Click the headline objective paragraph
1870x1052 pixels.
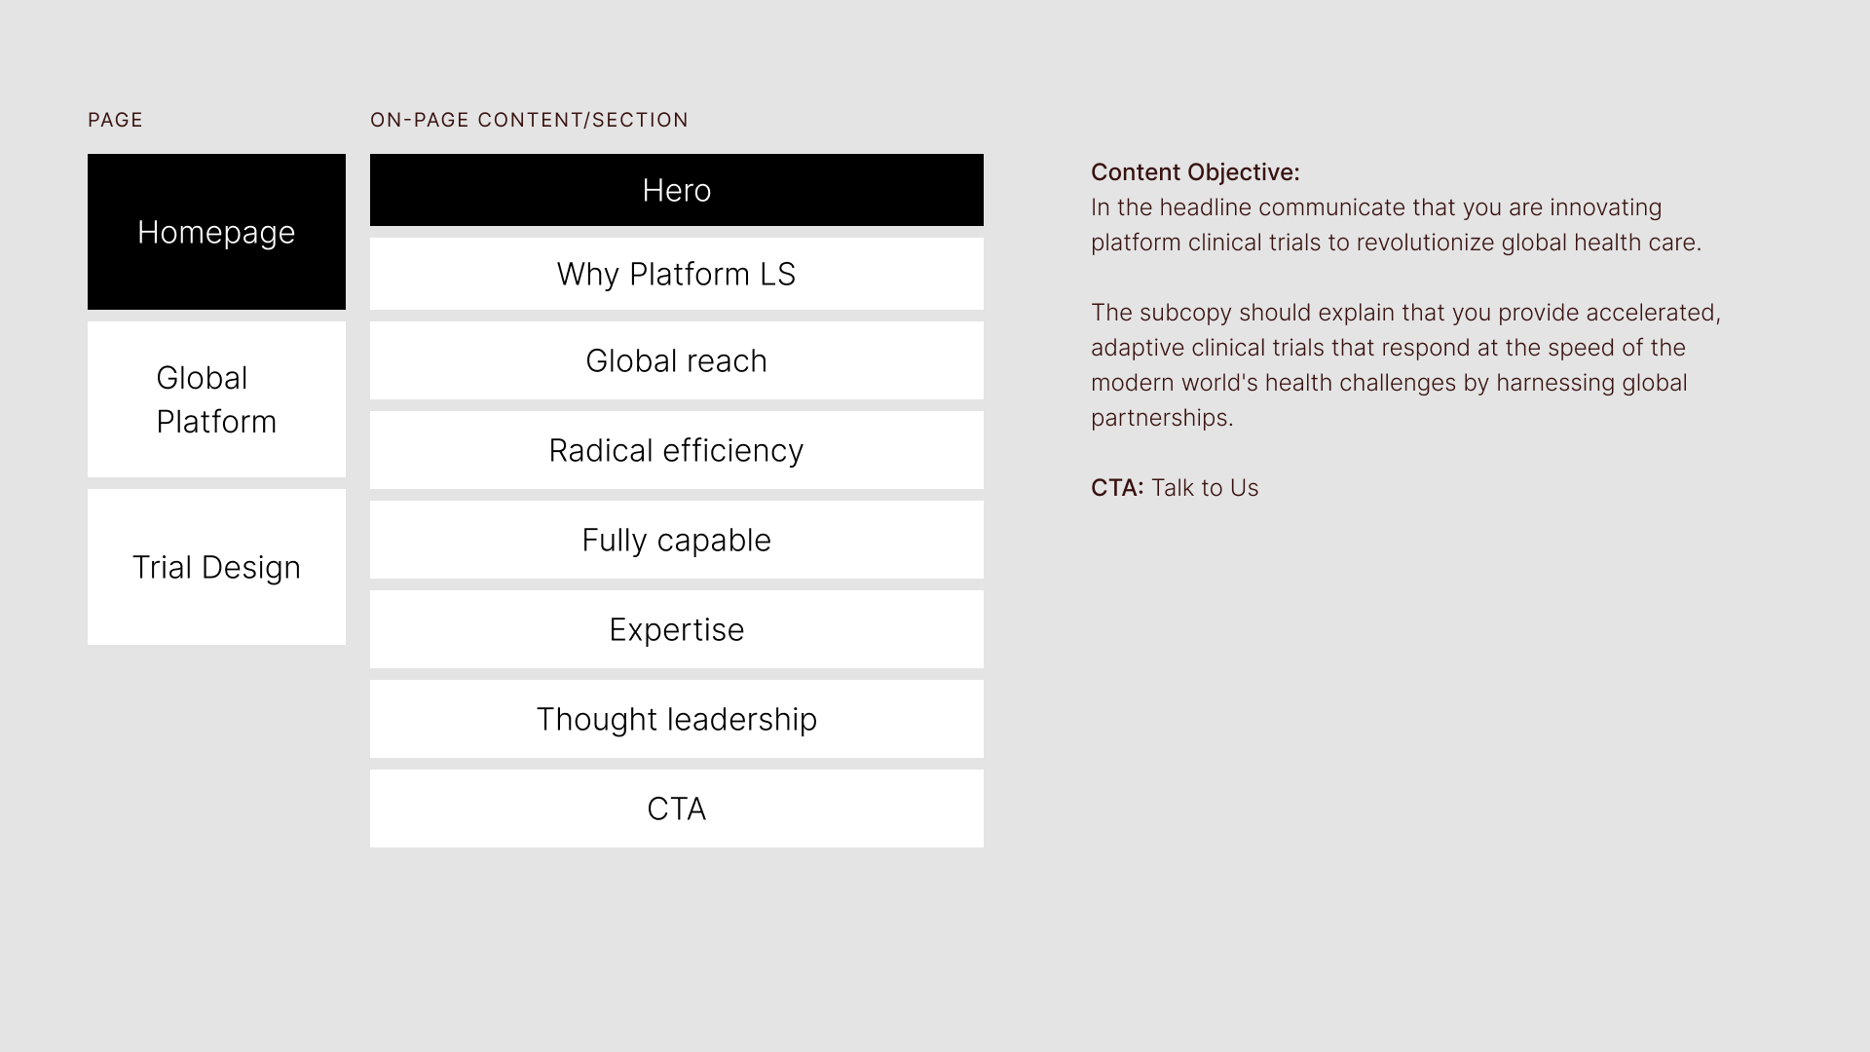1396,225
